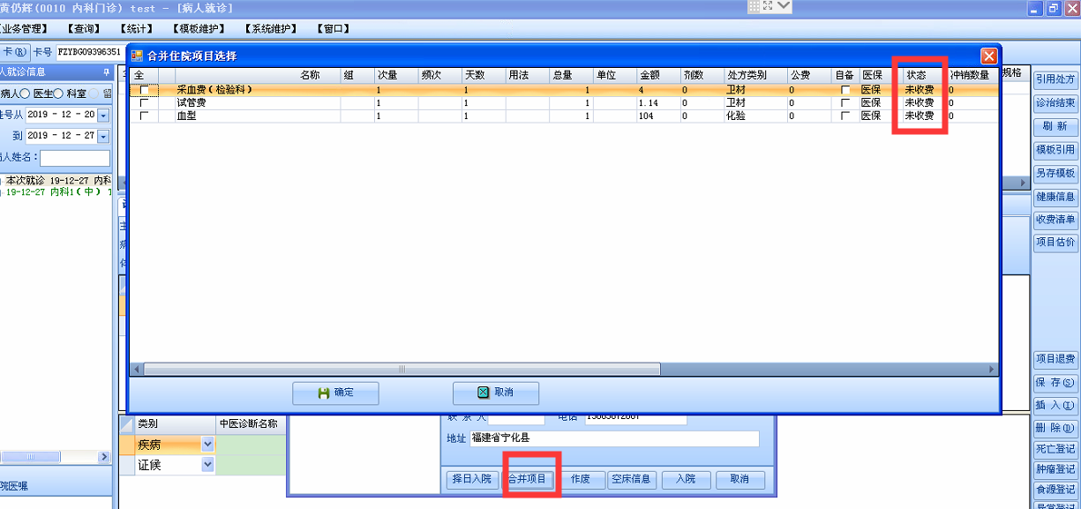Viewport: 1081px width, 509px height.
Task: Click the 病人姓名 input field
Action: (75, 158)
